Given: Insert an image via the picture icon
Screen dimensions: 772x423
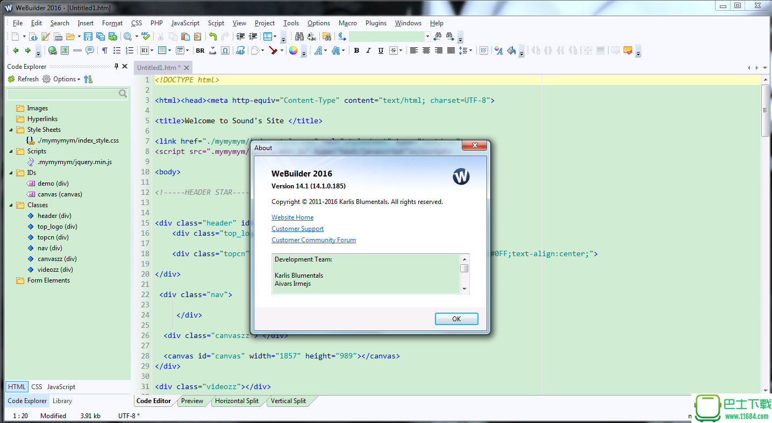Looking at the screenshot, I should [65, 51].
